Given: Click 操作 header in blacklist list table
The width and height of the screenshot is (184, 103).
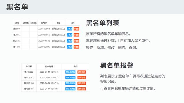Looking at the screenshot, I should [x=73, y=23].
